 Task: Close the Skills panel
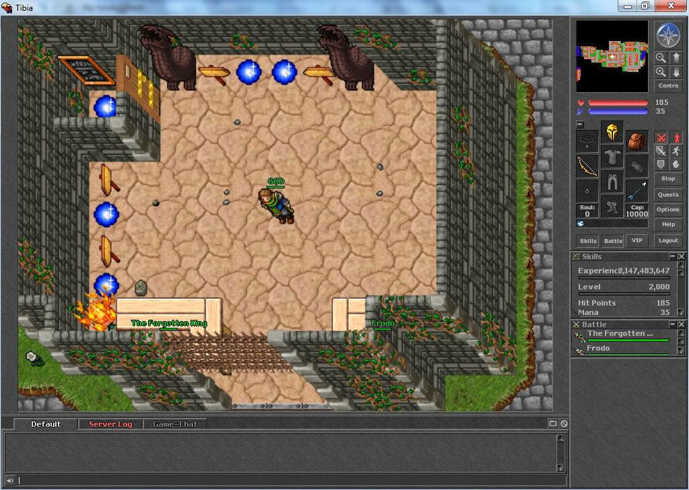click(681, 256)
